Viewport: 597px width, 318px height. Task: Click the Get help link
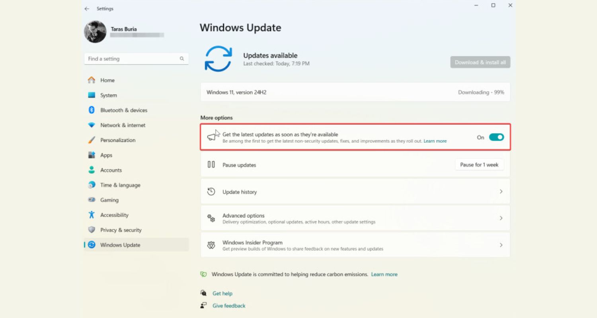click(222, 293)
